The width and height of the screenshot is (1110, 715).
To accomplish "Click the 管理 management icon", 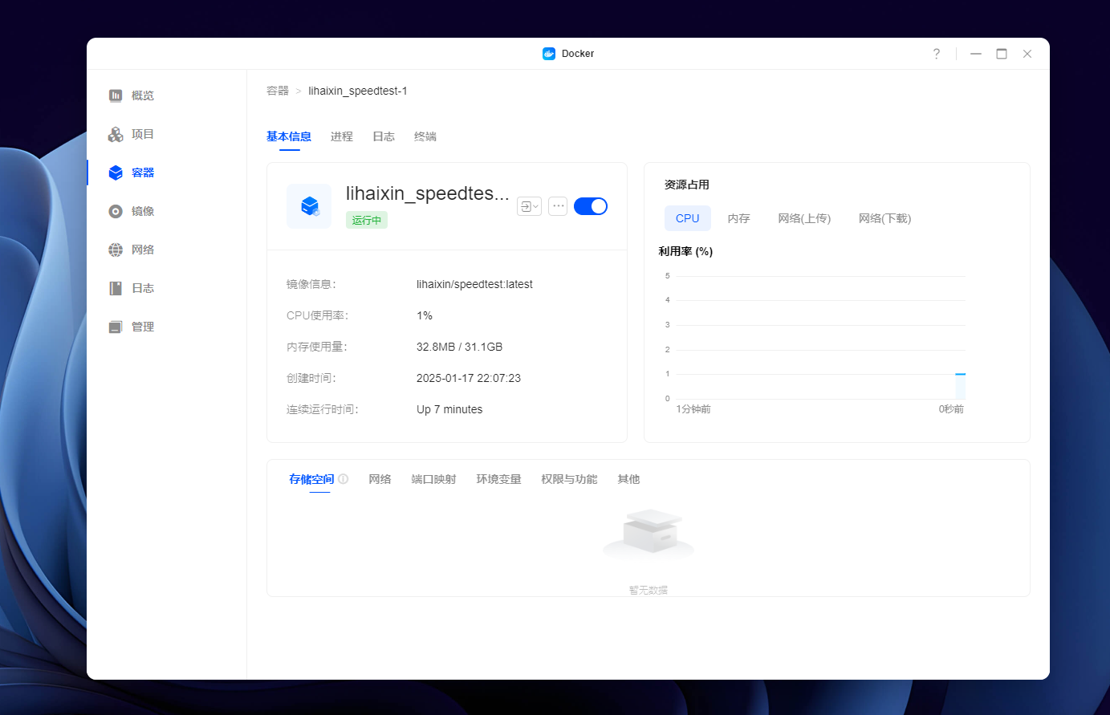I will (116, 327).
